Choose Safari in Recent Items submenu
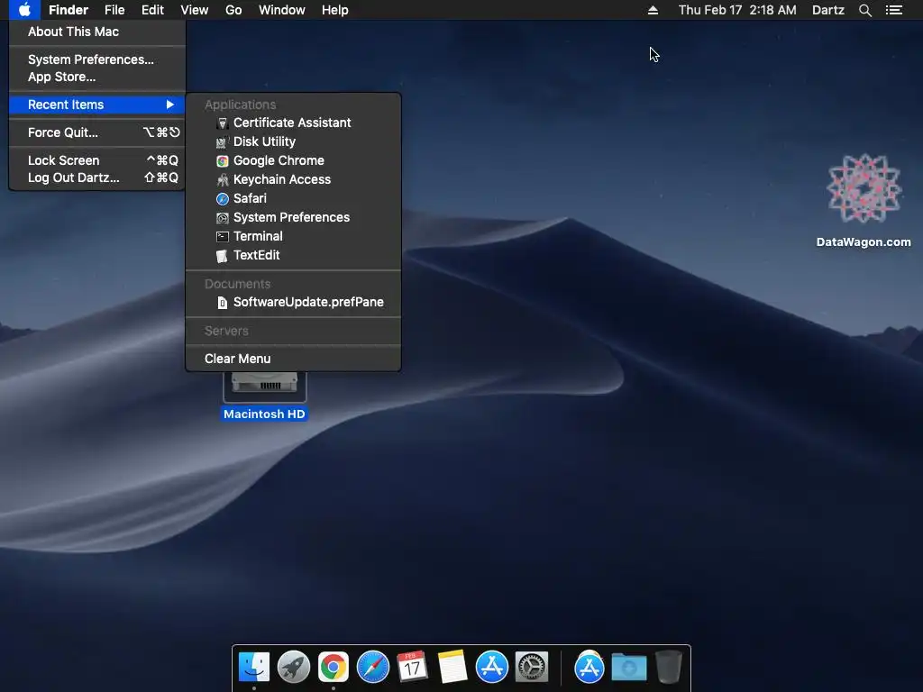The width and height of the screenshot is (923, 692). [293, 198]
